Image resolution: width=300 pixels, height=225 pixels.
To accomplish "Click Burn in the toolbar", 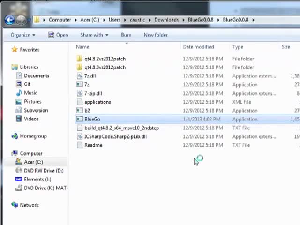I will pos(126,35).
